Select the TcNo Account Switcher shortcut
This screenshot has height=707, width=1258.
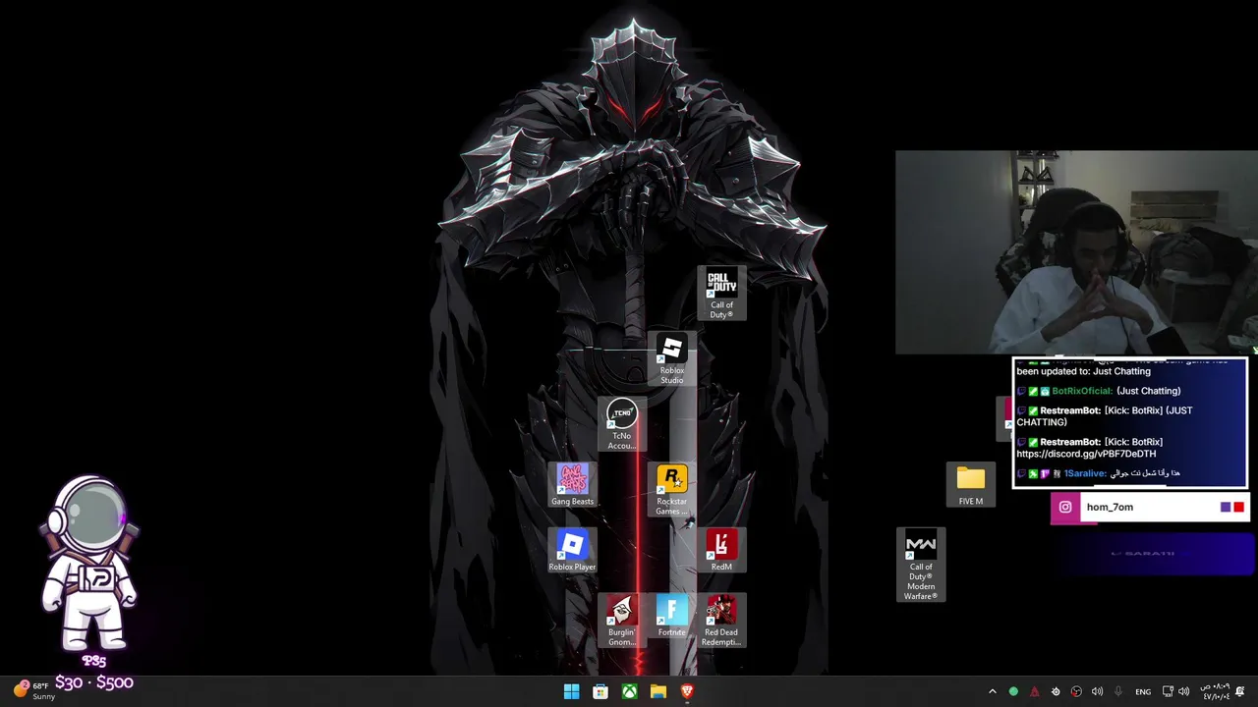pos(621,424)
